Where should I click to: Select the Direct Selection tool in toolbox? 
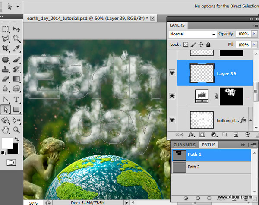(x=6, y=109)
